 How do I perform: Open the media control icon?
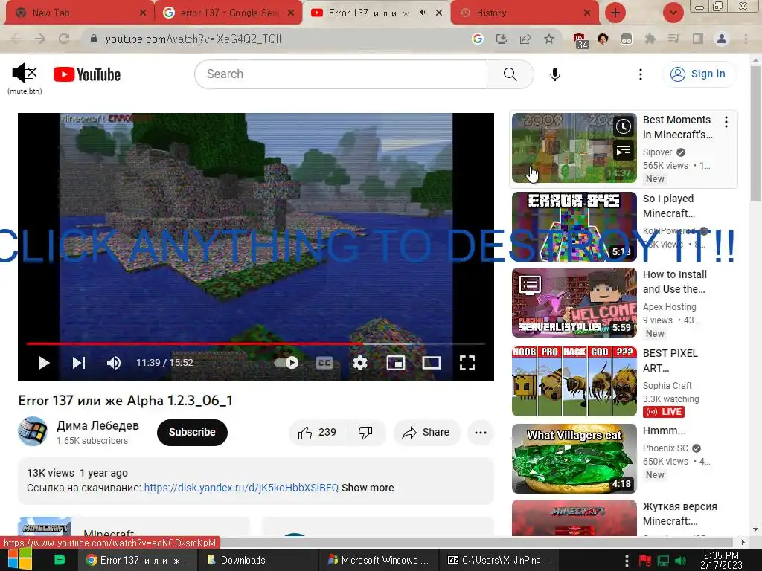tap(673, 39)
